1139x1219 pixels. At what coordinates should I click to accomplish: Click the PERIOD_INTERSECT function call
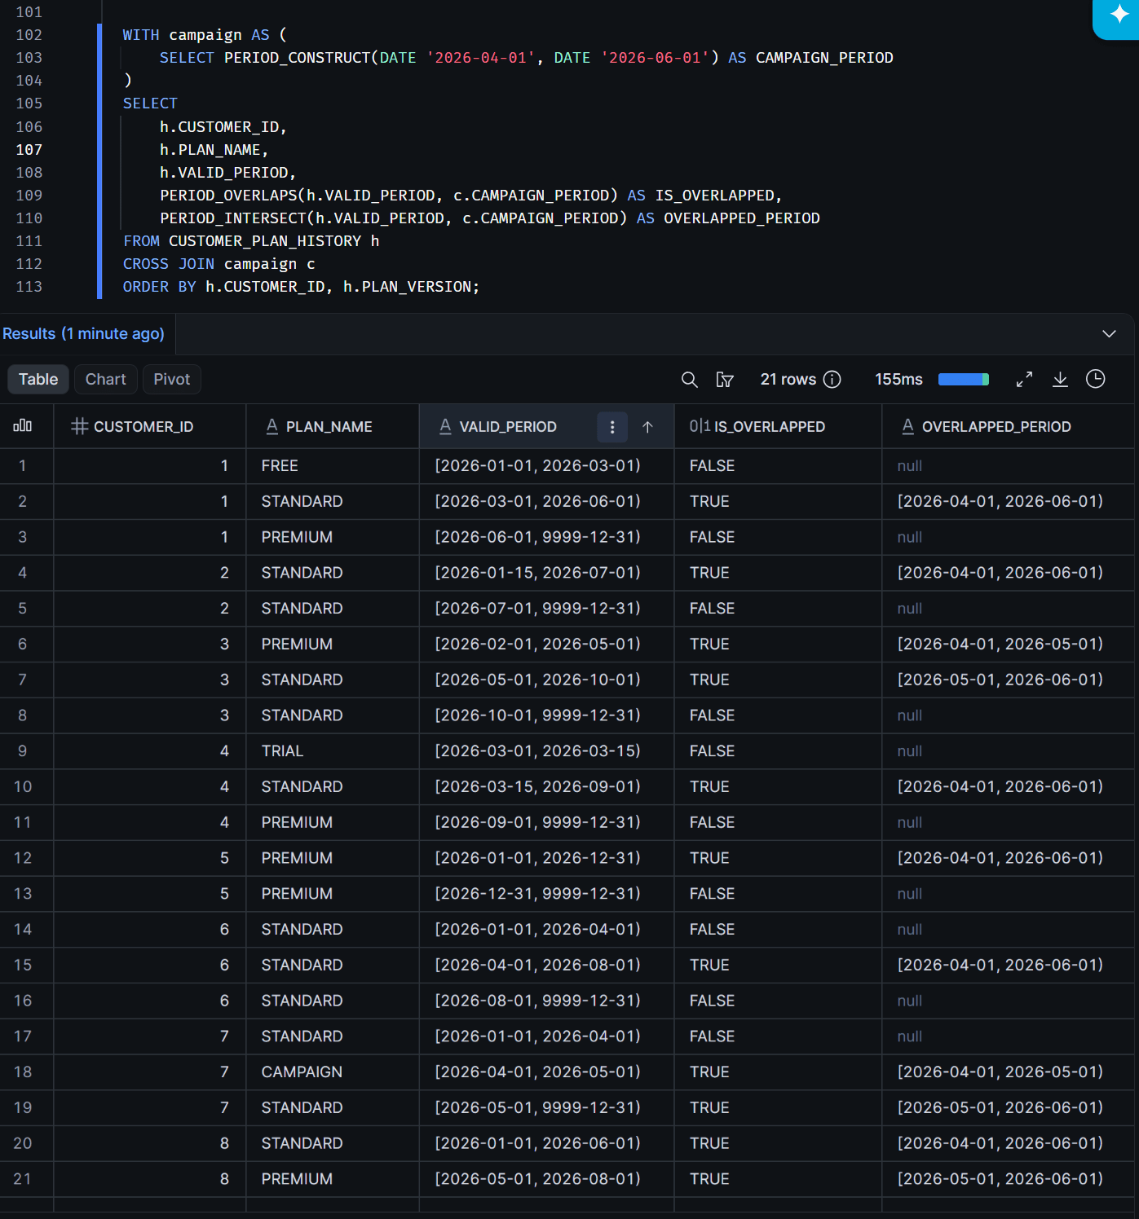tap(394, 218)
